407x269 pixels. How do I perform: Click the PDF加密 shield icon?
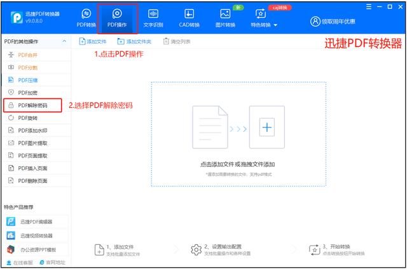click(x=11, y=92)
